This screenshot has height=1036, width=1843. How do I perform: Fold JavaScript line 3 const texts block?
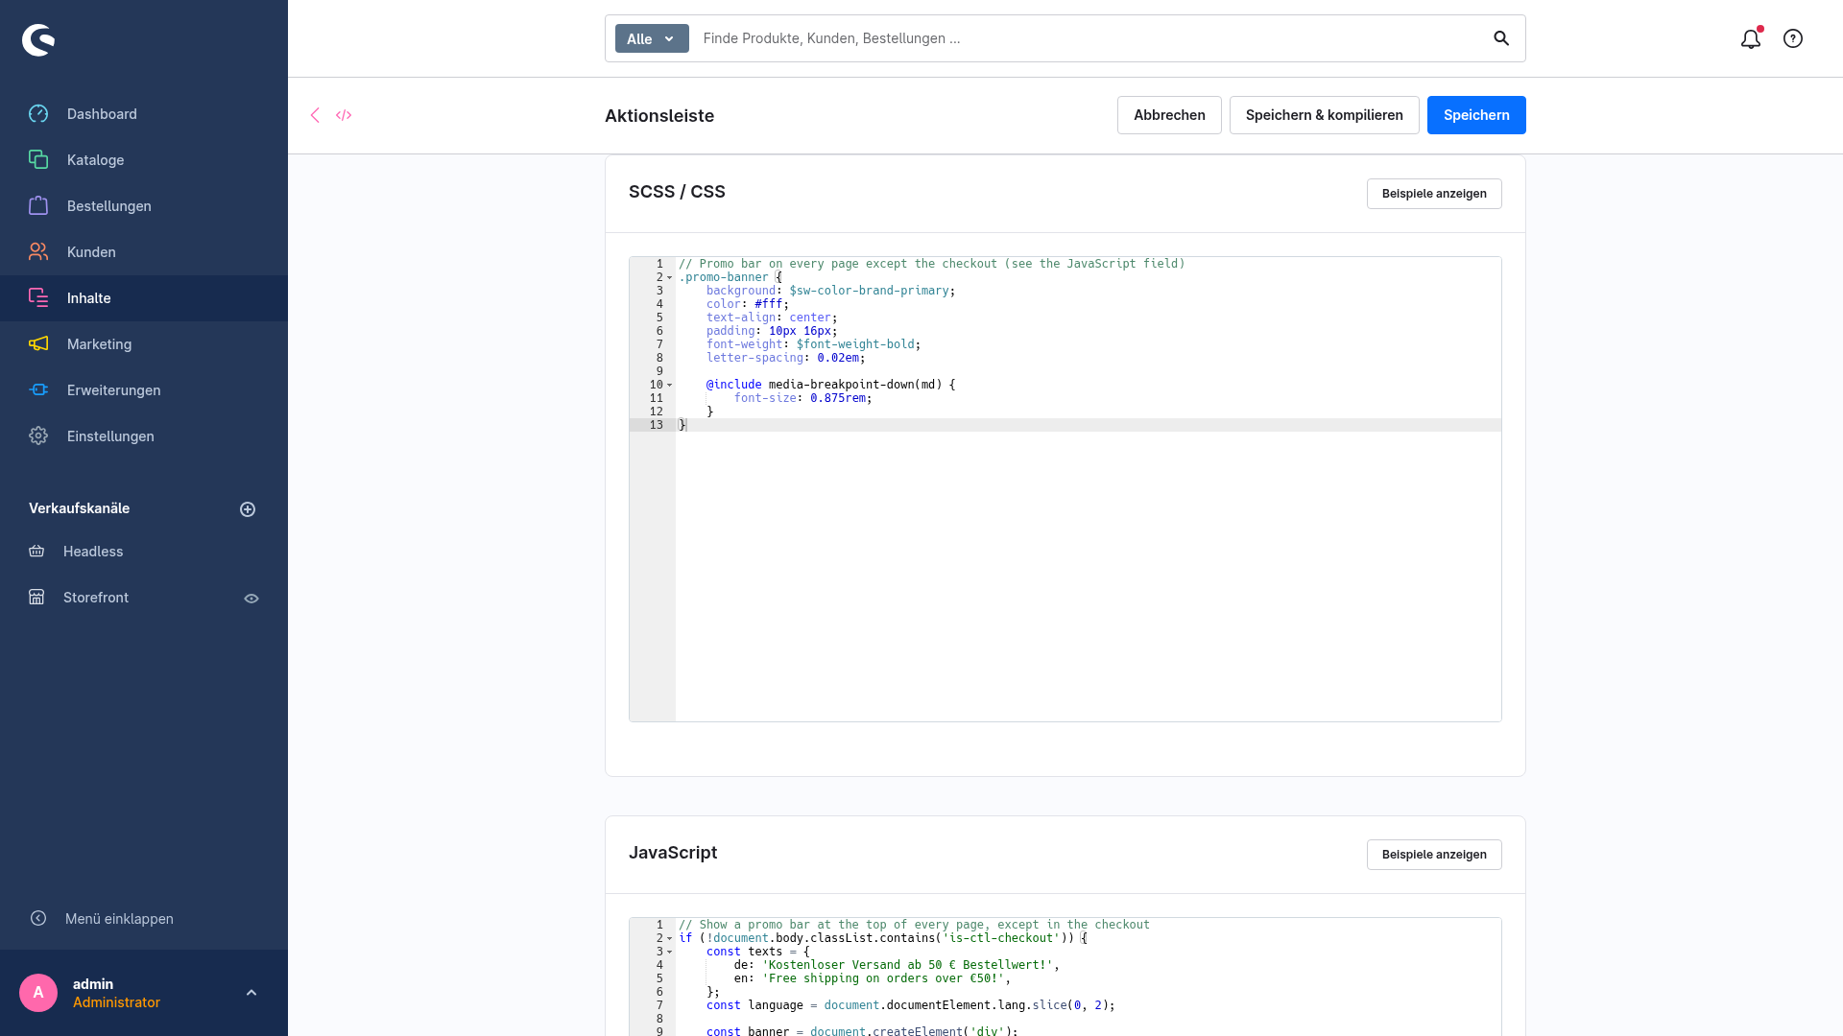[x=670, y=953]
